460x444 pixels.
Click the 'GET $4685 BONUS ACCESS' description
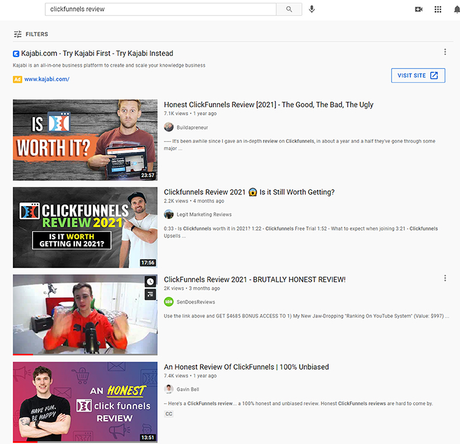pyautogui.click(x=306, y=316)
